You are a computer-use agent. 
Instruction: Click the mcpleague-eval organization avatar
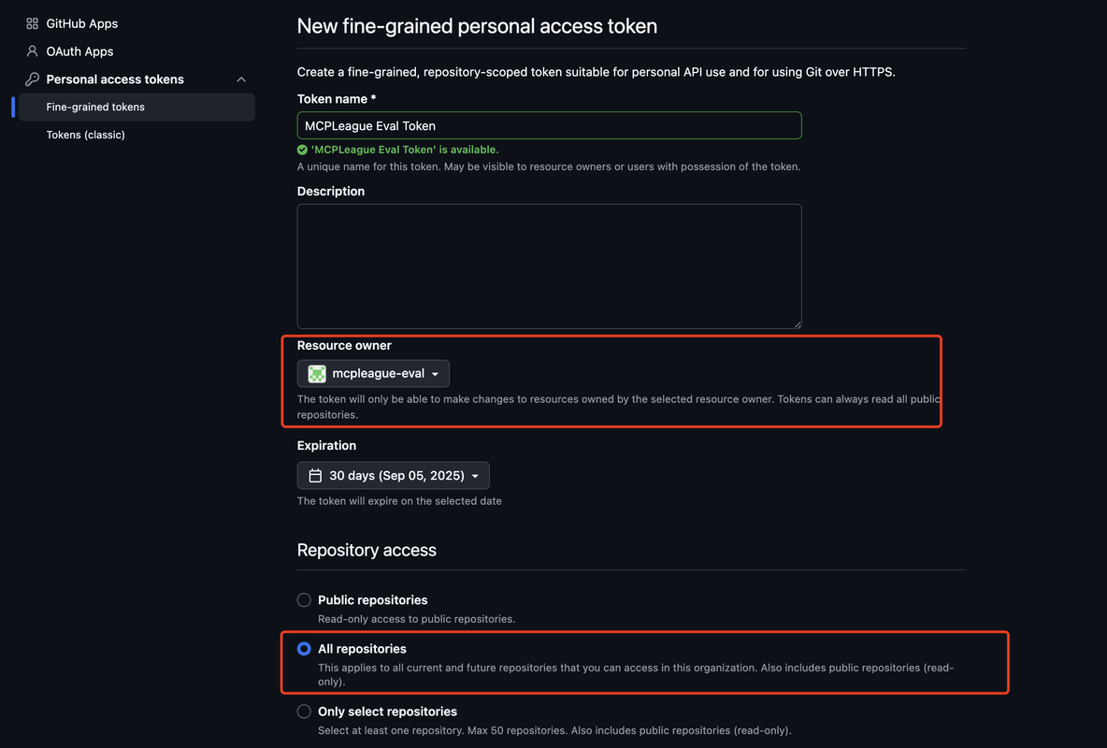pos(316,372)
